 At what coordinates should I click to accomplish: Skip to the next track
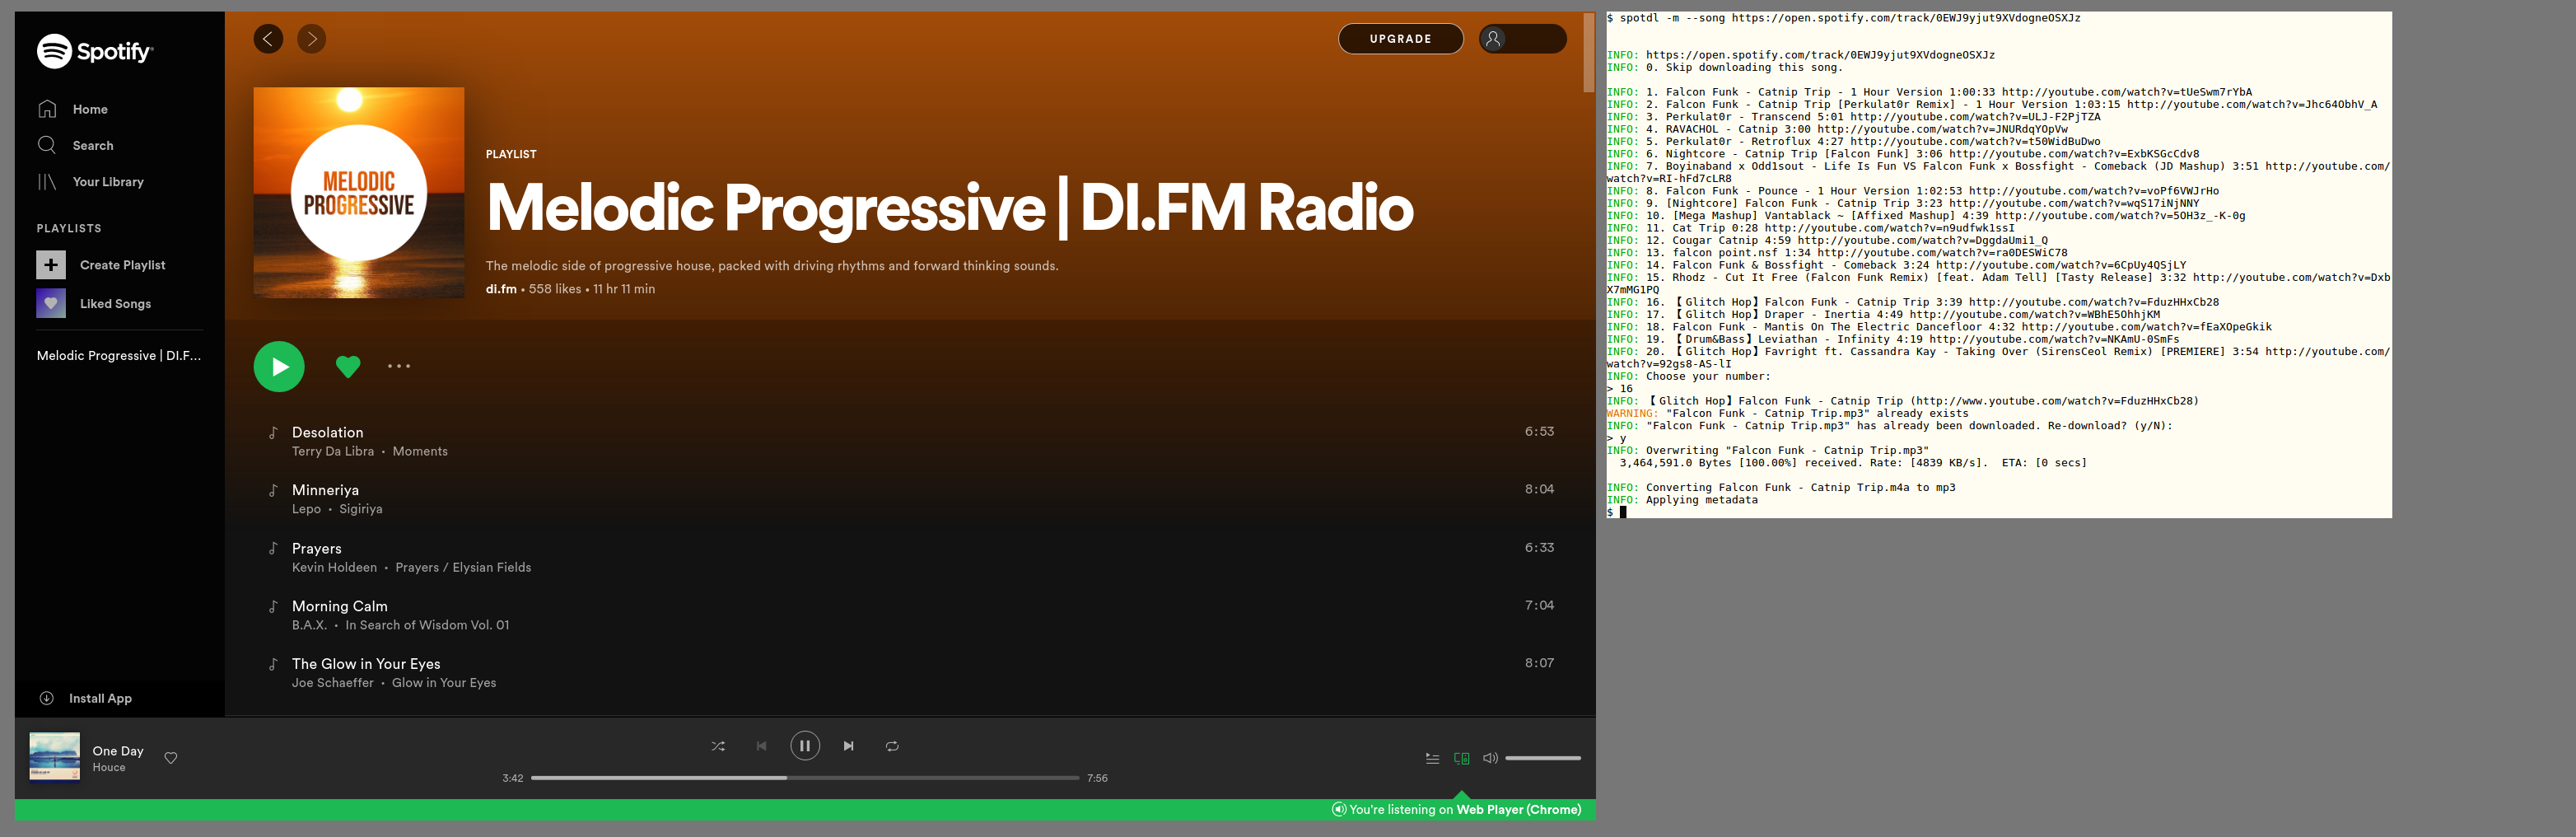[848, 746]
